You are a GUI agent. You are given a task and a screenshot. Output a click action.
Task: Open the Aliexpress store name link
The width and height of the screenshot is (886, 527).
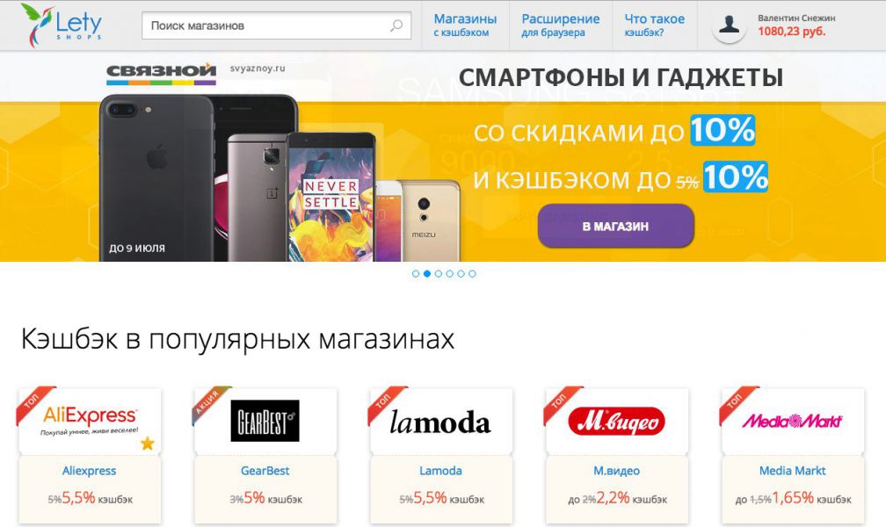coord(90,471)
